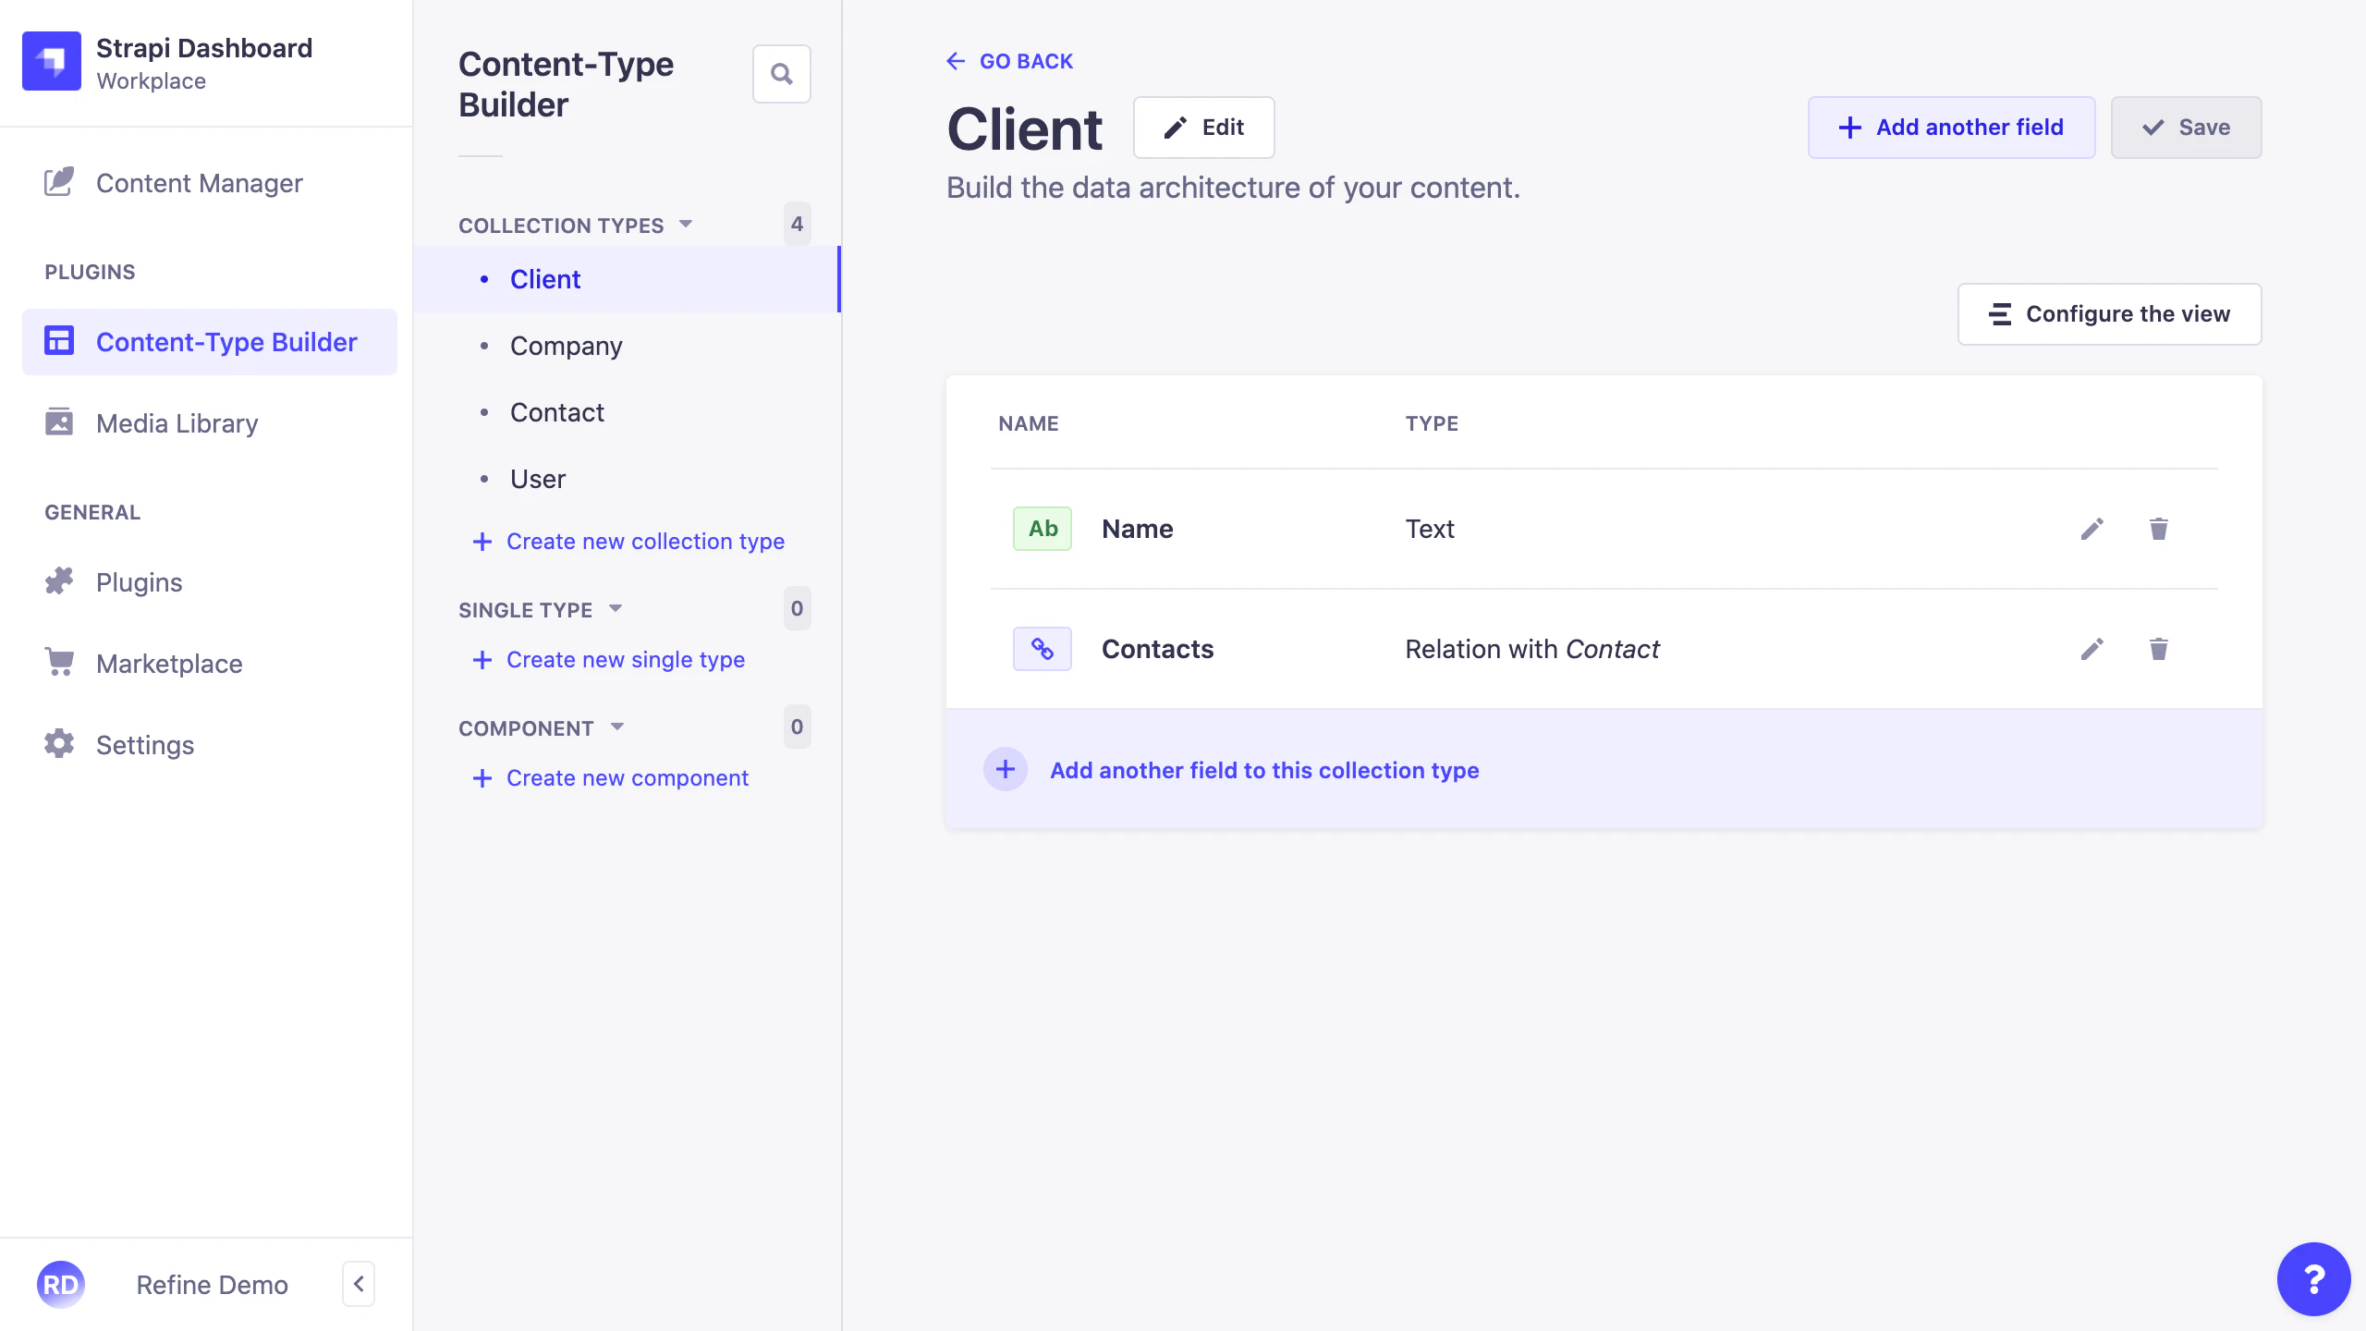This screenshot has width=2366, height=1331.
Task: Collapse the COMPONENT section
Action: [x=617, y=727]
